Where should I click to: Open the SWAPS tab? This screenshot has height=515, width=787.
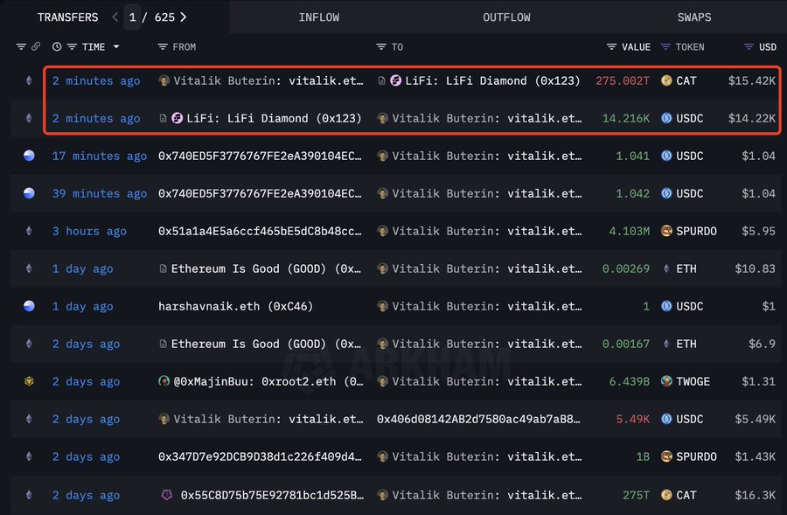pos(694,17)
